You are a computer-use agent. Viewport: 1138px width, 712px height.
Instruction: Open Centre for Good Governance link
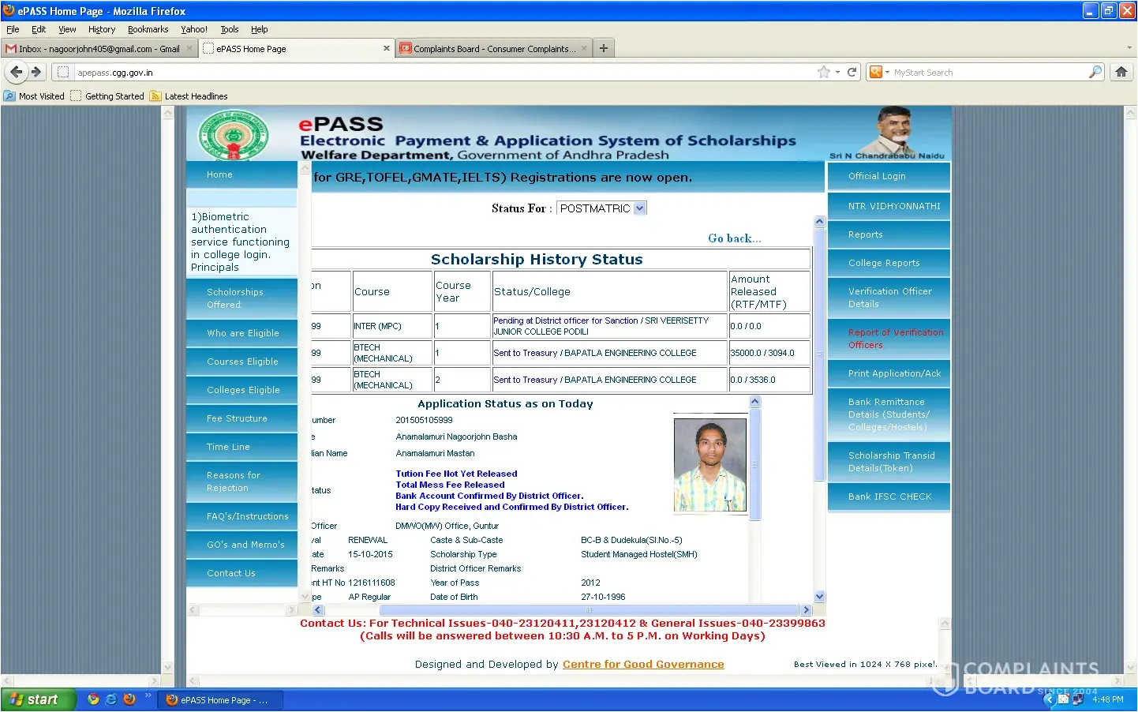(642, 665)
